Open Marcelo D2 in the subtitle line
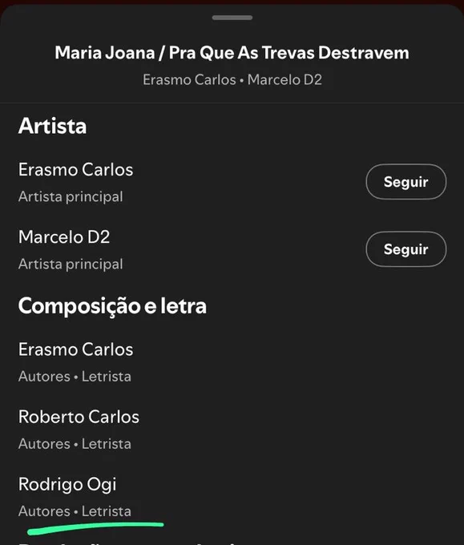Screen dimensions: 464x545 (x=284, y=80)
